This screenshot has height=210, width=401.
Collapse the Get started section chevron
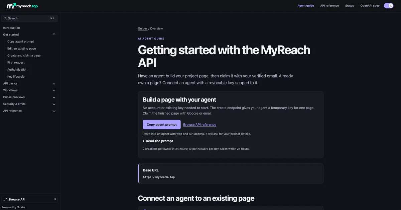[x=54, y=34]
